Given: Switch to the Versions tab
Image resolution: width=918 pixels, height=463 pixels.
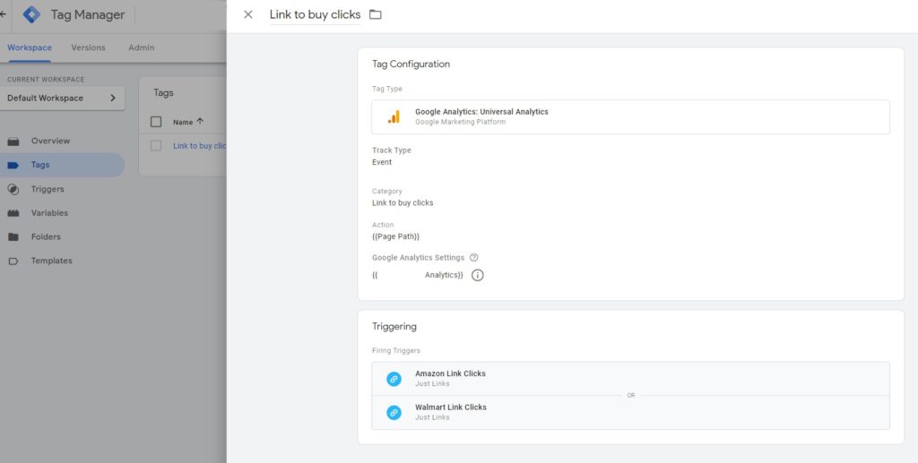Looking at the screenshot, I should coord(88,48).
